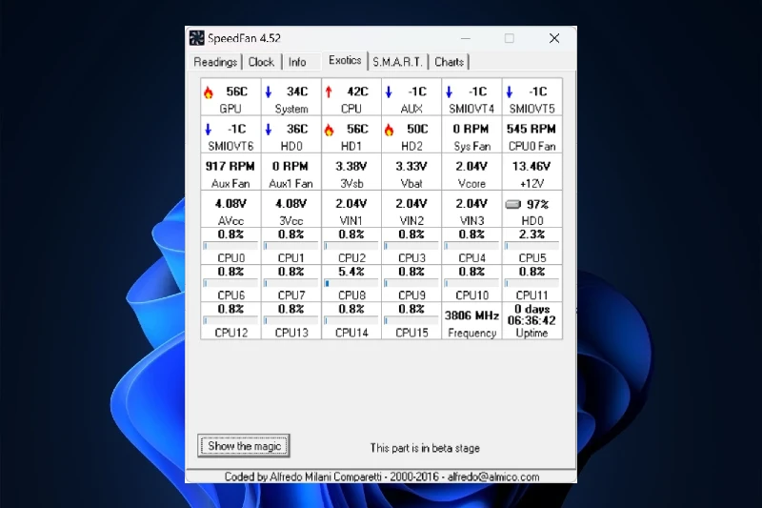Click the CPU13 label
The width and height of the screenshot is (762, 508).
[x=291, y=333]
